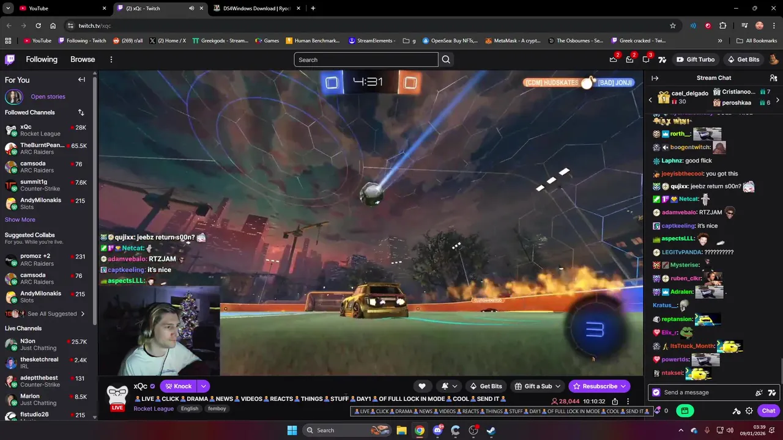Expand the Knock options dropdown arrow
This screenshot has width=783, height=440.
click(203, 386)
